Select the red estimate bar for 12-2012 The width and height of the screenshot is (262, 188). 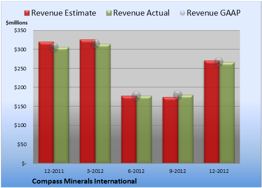[212, 112]
